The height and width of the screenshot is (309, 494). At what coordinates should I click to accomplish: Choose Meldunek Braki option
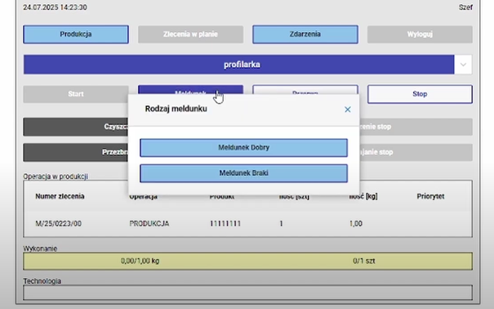243,173
